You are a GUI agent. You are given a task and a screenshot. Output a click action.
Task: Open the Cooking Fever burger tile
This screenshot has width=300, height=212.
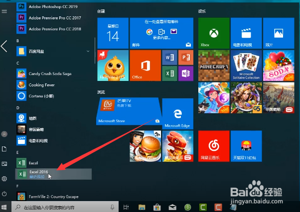[x=145, y=146]
